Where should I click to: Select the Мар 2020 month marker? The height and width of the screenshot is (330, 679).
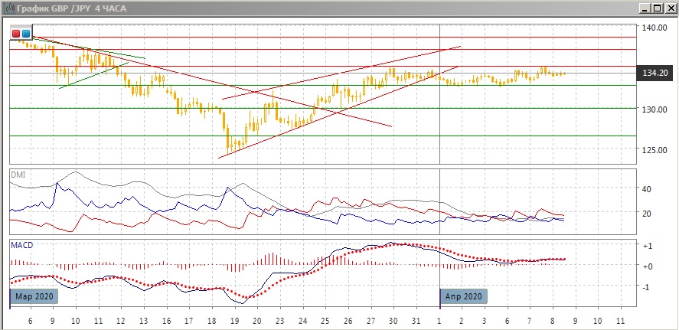[33, 296]
